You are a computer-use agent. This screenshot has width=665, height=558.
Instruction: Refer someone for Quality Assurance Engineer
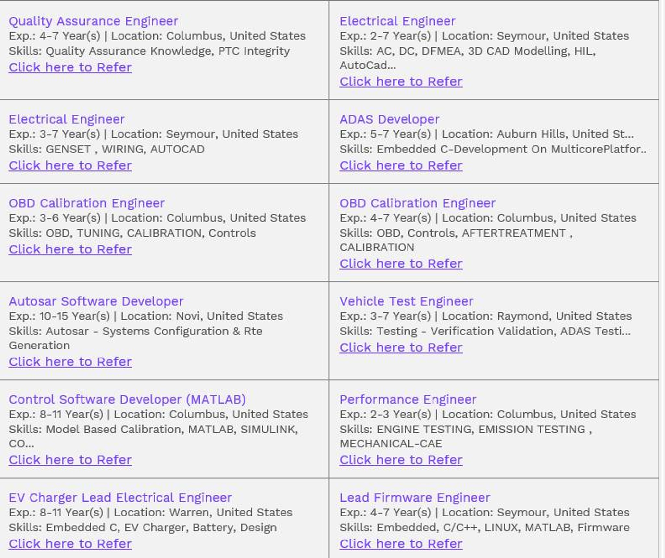point(70,67)
